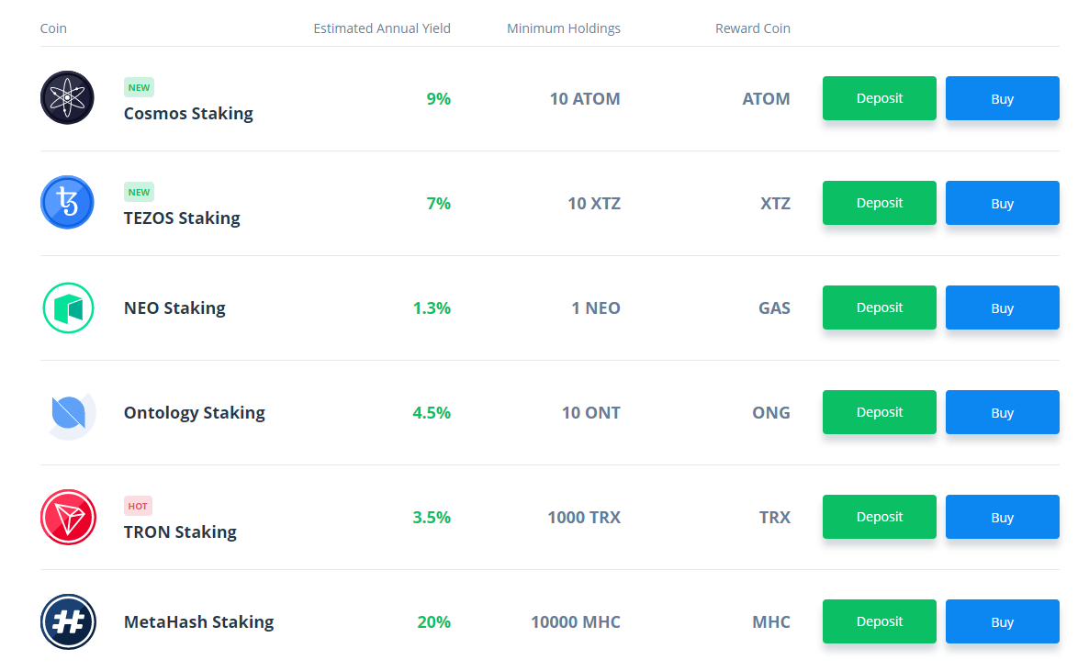Click the Ontology coin icon

tap(71, 413)
